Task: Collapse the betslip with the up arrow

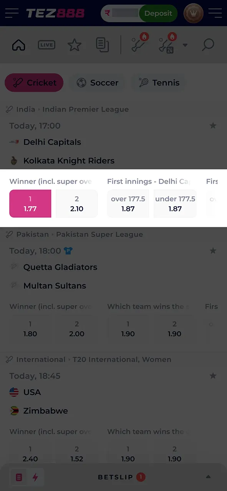Action: pyautogui.click(x=208, y=477)
